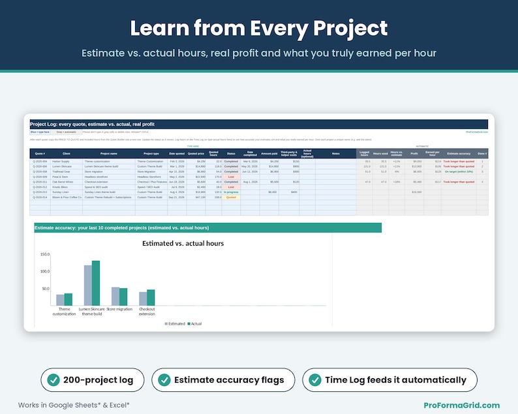Click the Speed & SEO audit project name
Screen dimensions: 518x414
109,187
